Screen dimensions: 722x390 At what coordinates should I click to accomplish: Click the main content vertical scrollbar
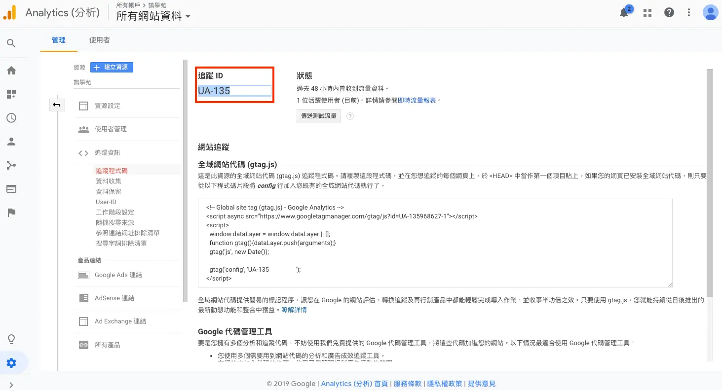point(710,182)
